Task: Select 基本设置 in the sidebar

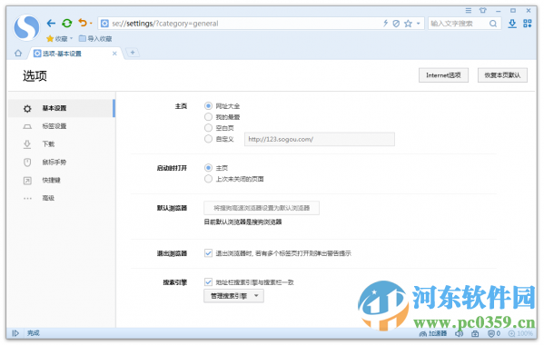Action: click(x=62, y=108)
